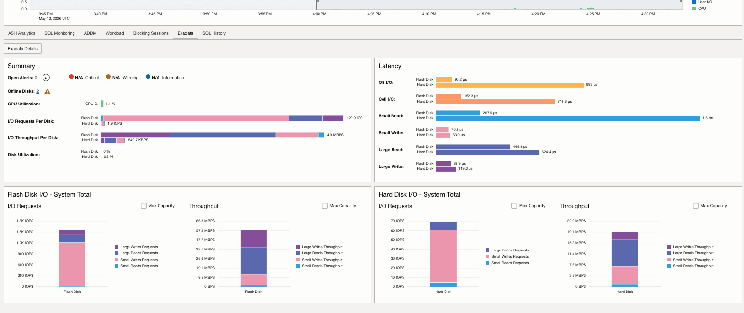Click pink Small Writes segment in Hard Disk I/O Requests column
Screen dimensions: 744x313
(443, 257)
